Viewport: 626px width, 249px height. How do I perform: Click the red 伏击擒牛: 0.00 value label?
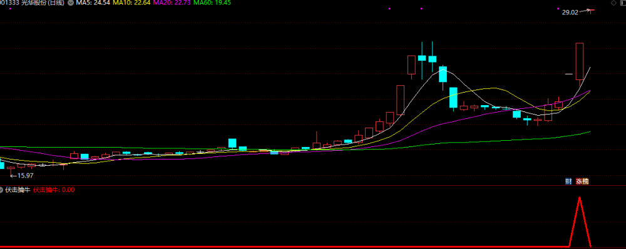tap(53, 190)
